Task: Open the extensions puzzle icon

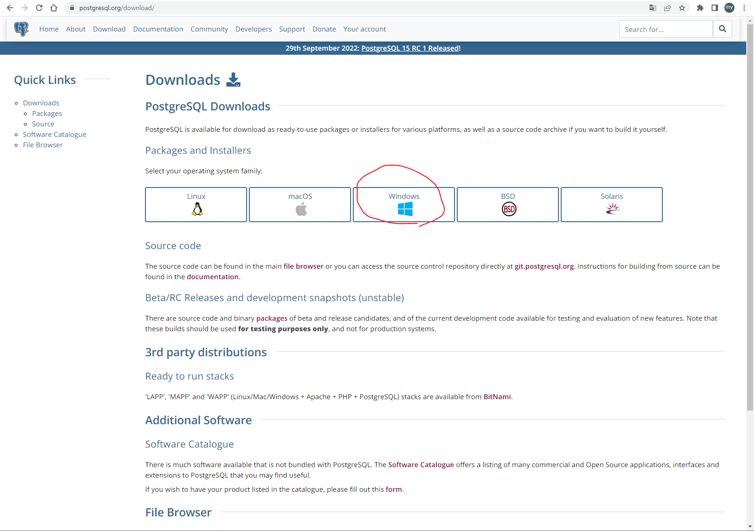Action: pyautogui.click(x=700, y=8)
